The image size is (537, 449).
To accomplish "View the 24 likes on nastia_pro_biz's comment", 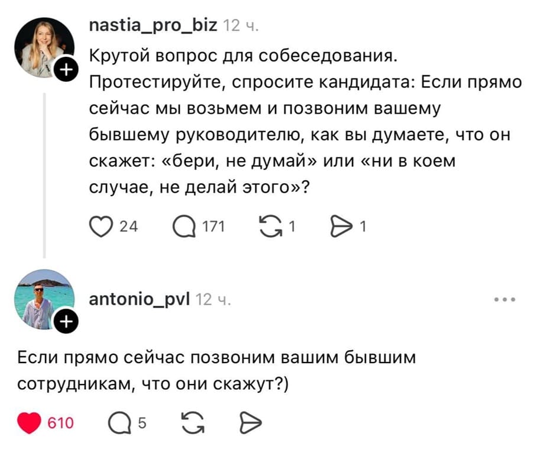I will pyautogui.click(x=126, y=226).
